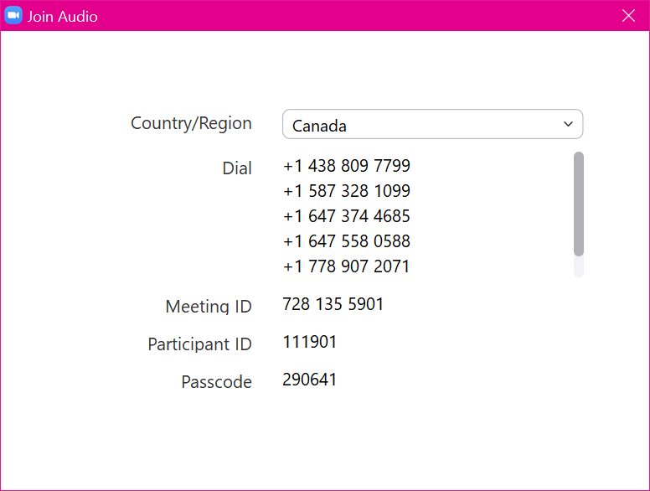Viewport: 650px width, 491px height.
Task: Select dial number +1 778 907 2071
Action: (x=347, y=266)
